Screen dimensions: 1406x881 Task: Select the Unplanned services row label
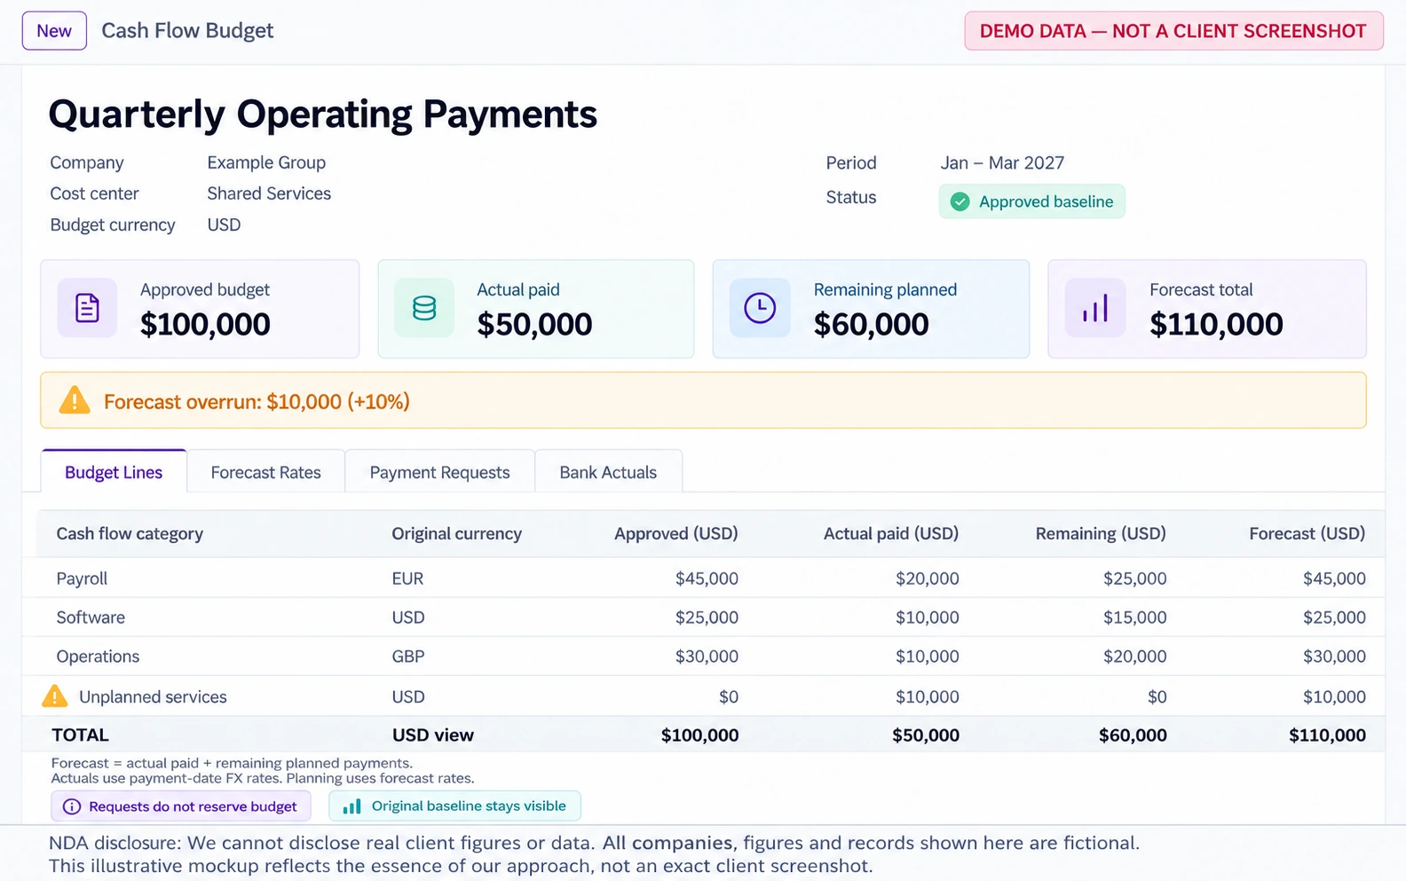[153, 696]
